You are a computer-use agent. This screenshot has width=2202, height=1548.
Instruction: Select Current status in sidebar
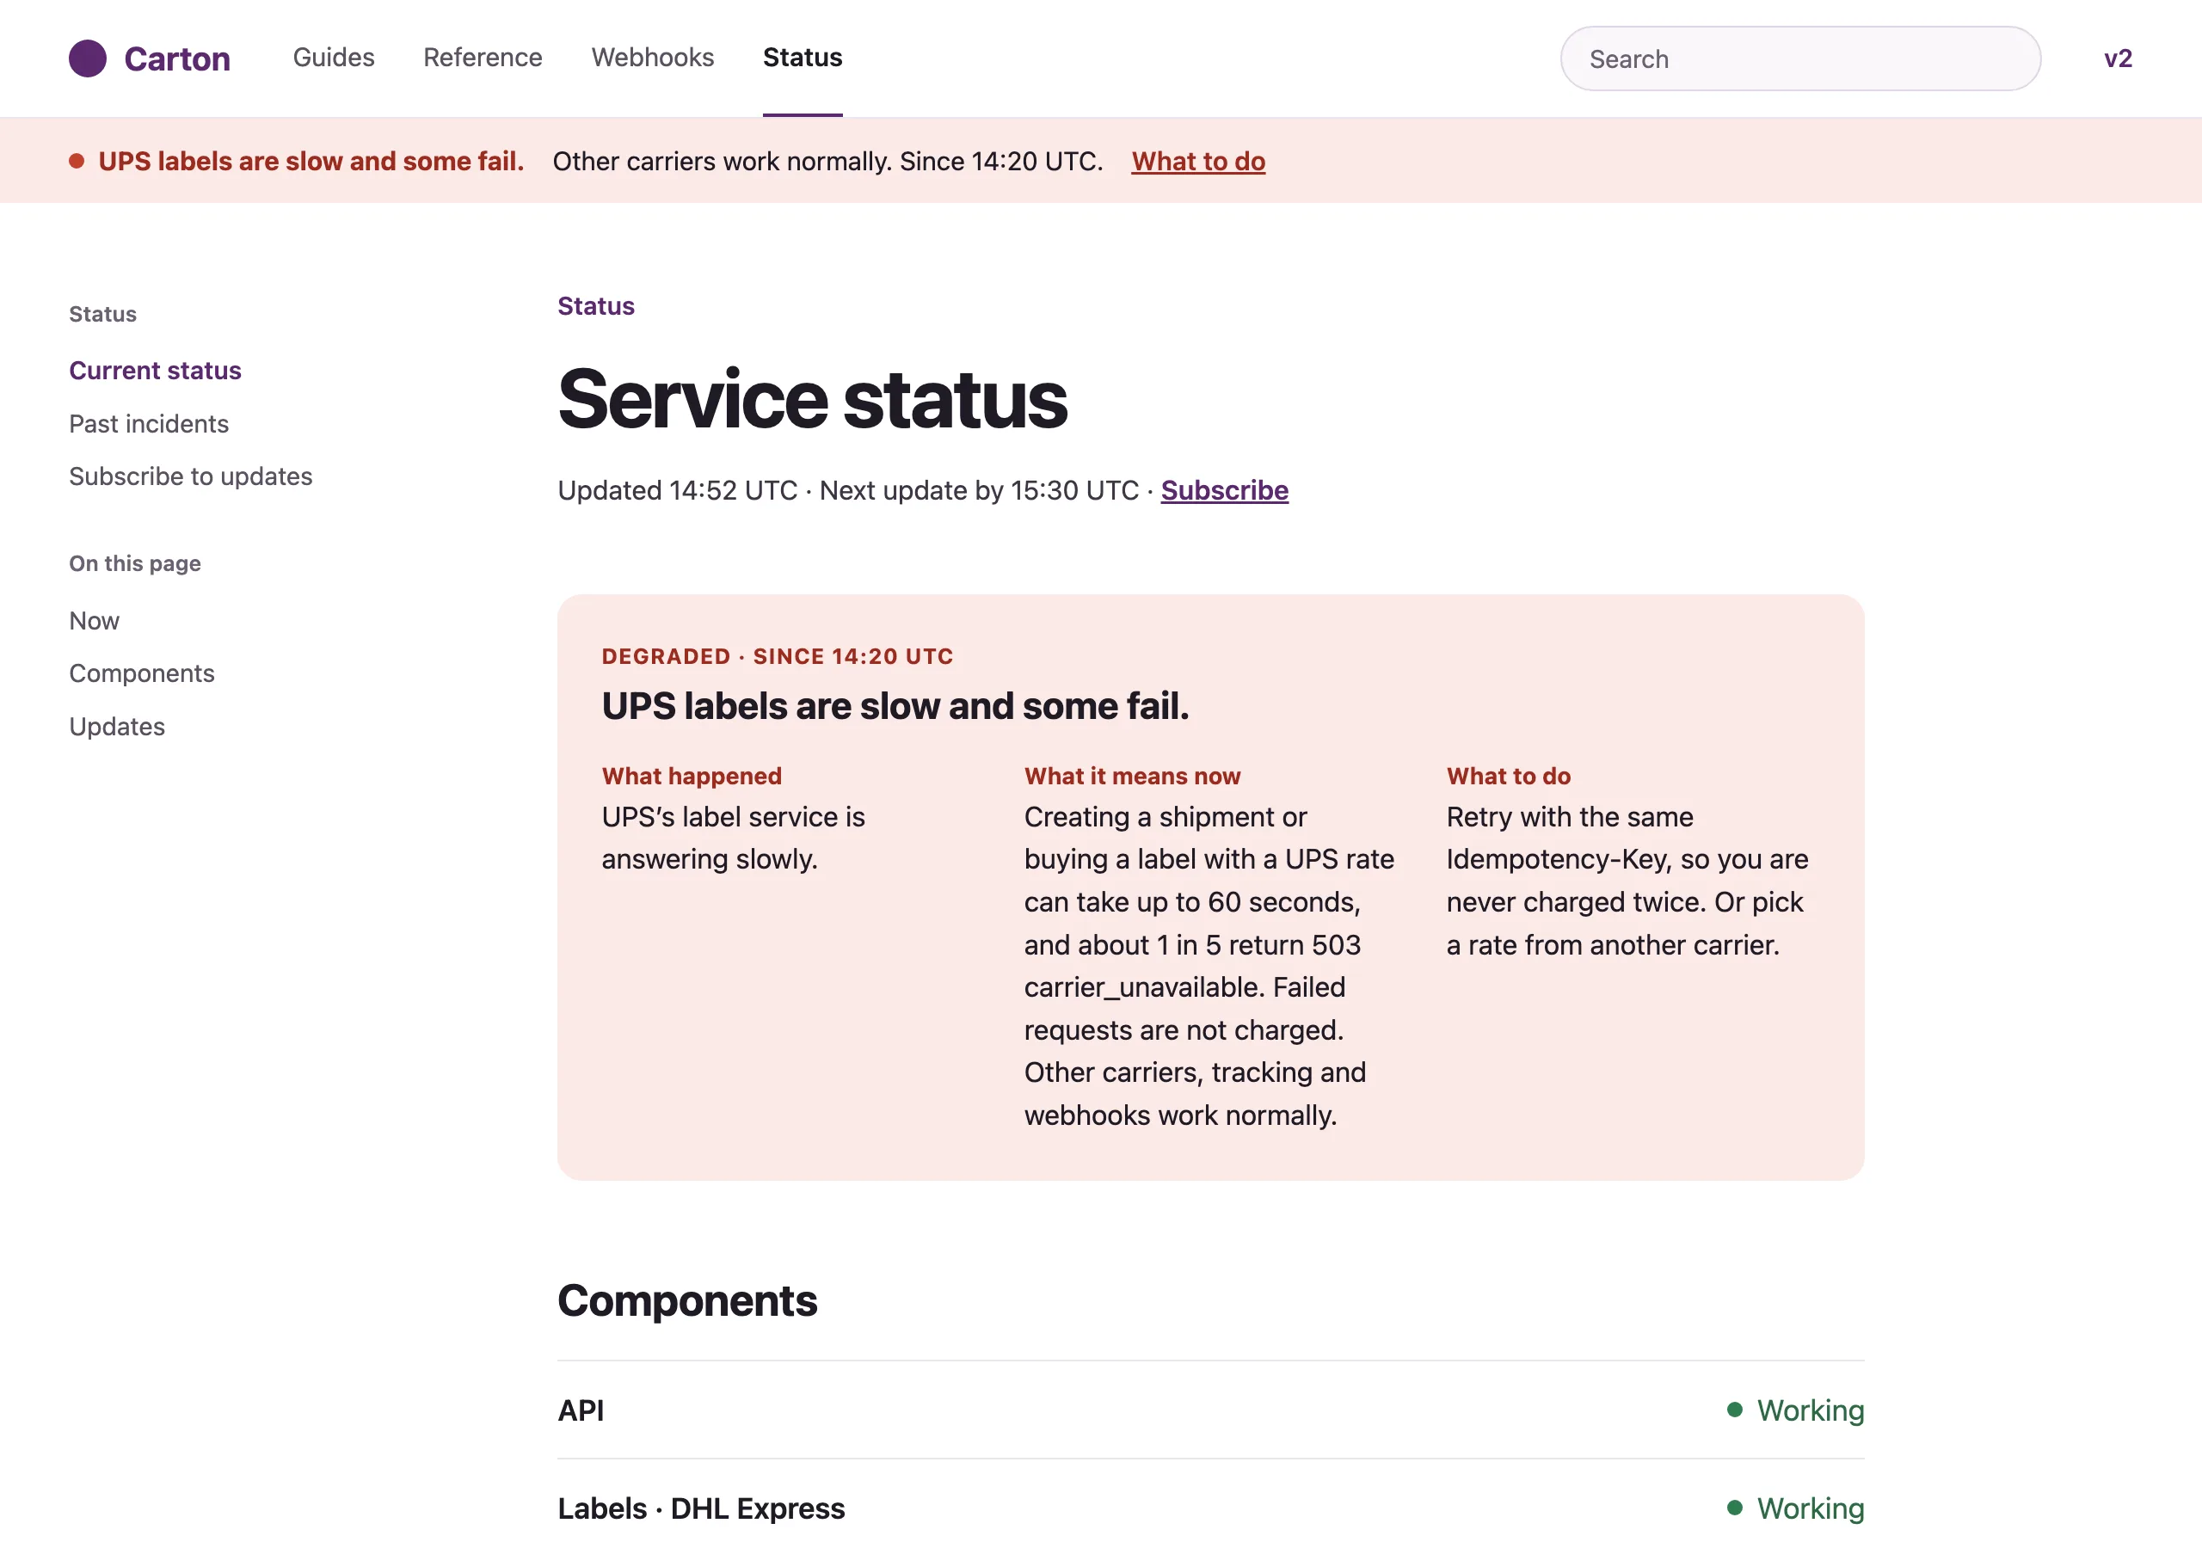coord(156,370)
